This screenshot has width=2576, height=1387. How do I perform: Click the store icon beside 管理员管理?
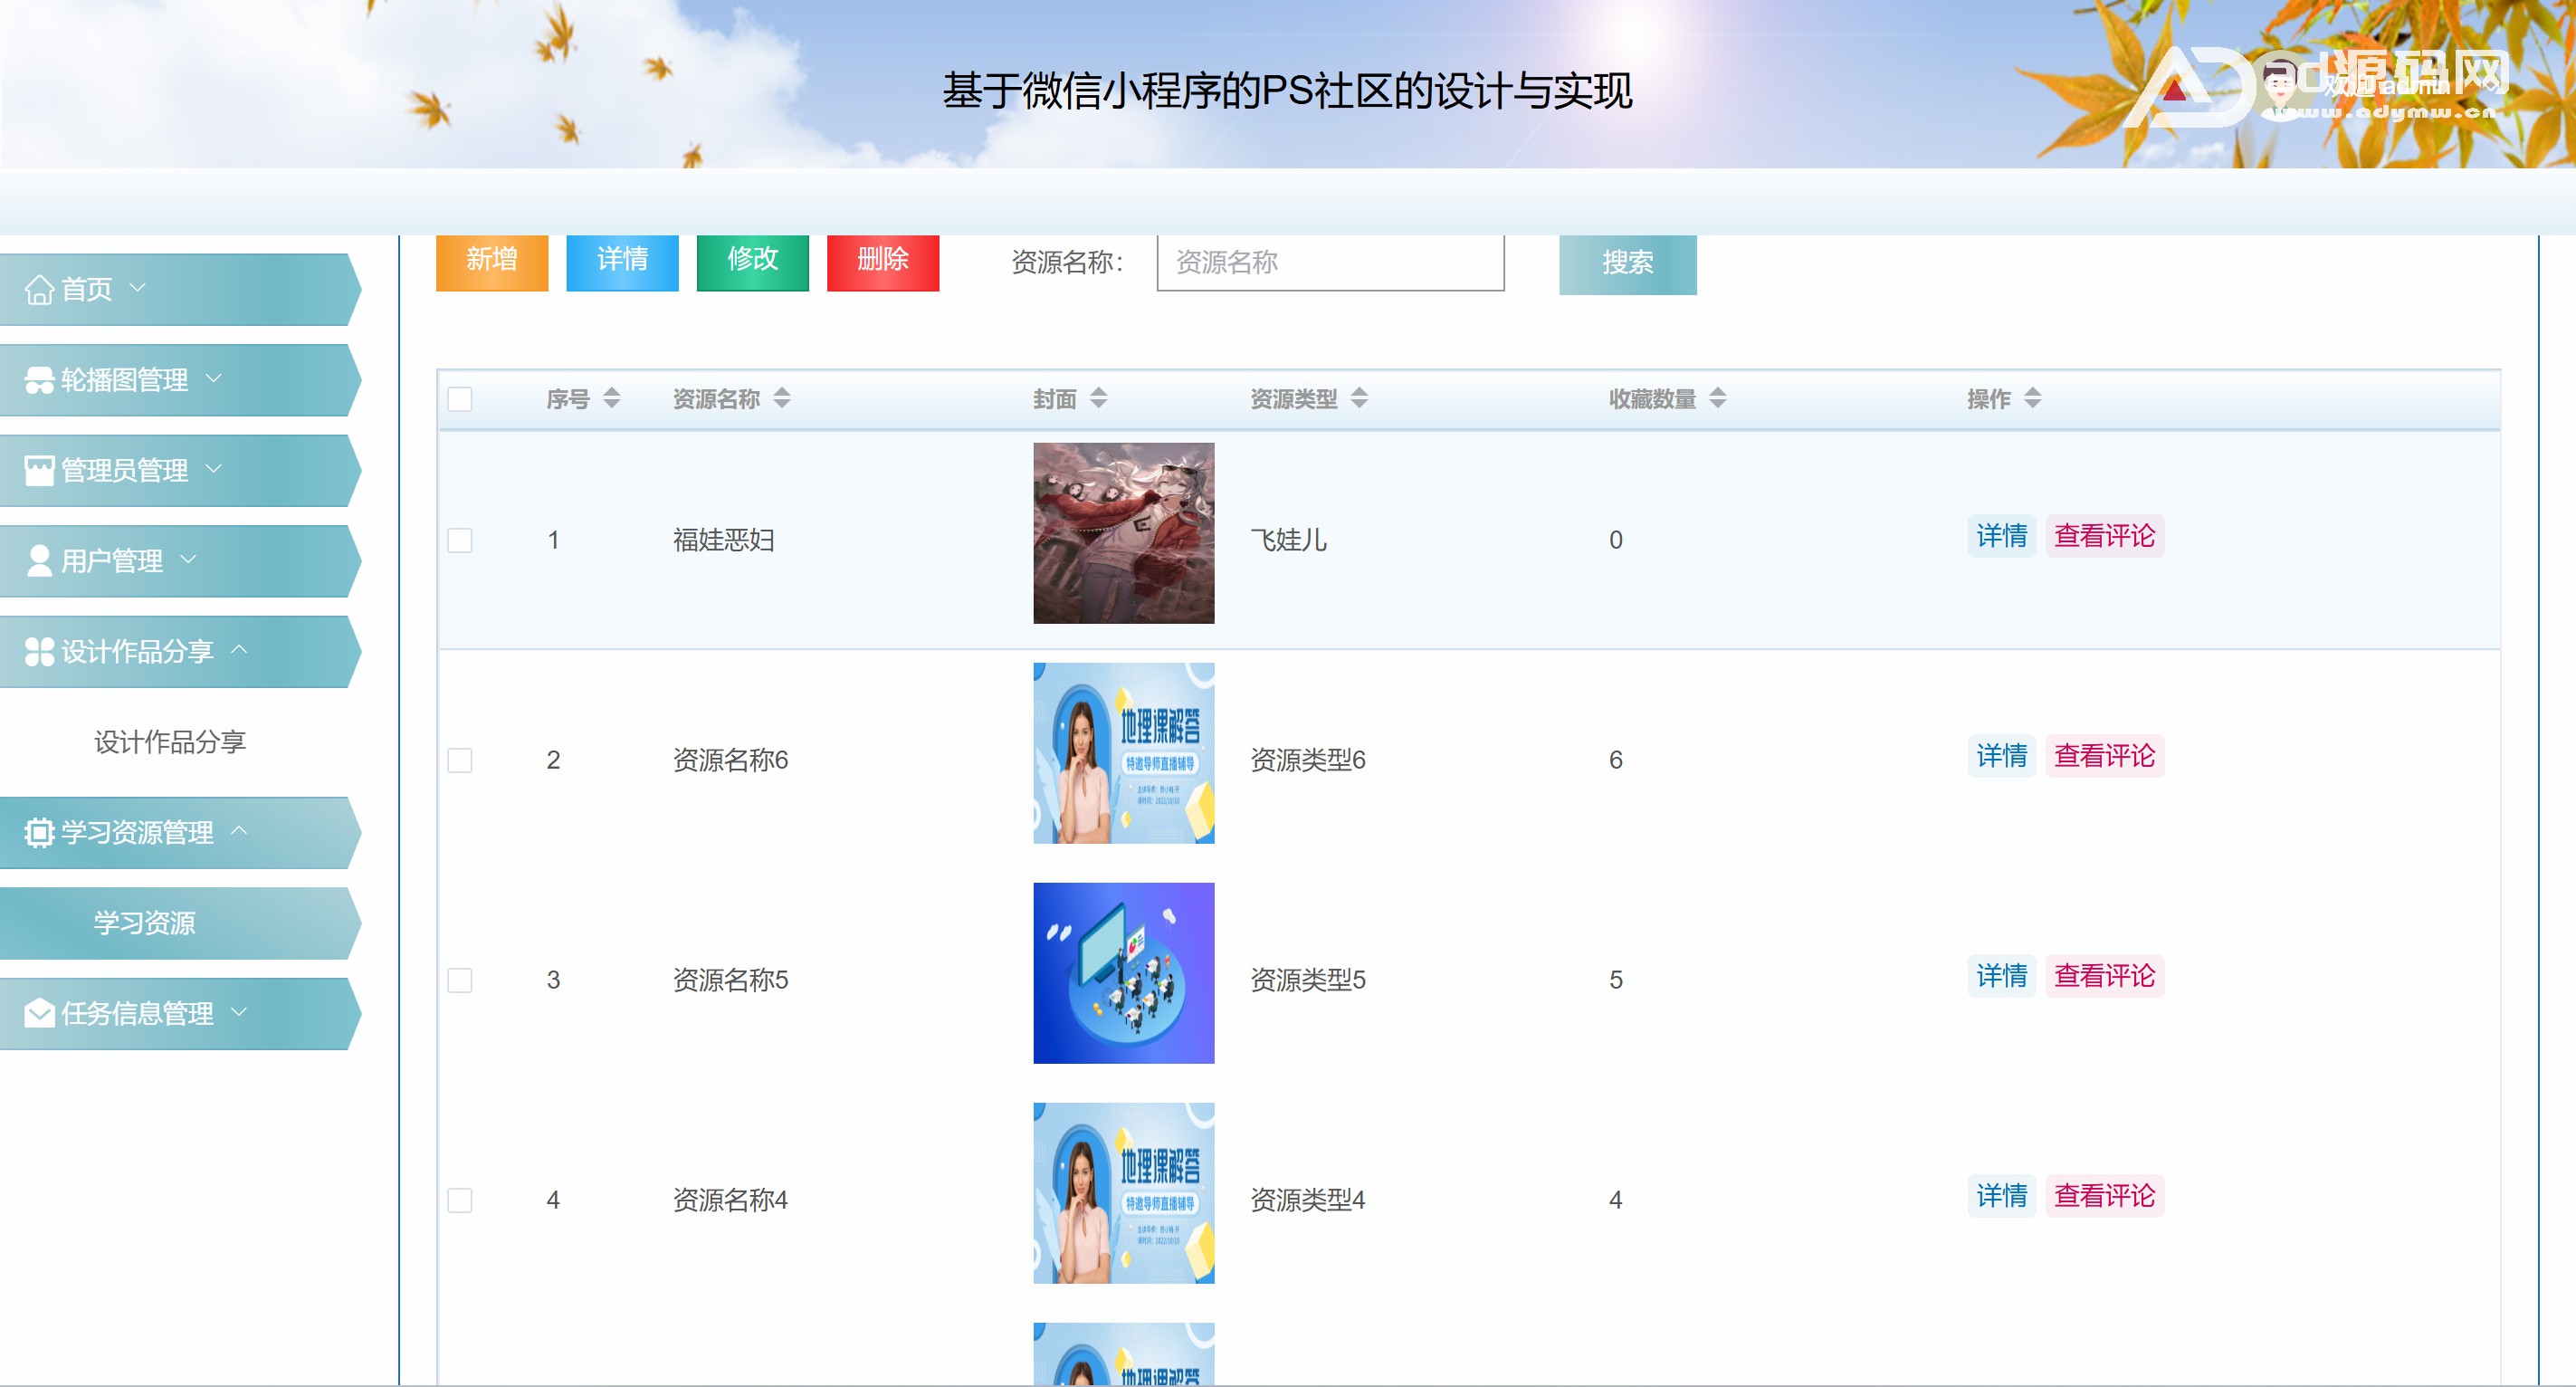(x=39, y=471)
